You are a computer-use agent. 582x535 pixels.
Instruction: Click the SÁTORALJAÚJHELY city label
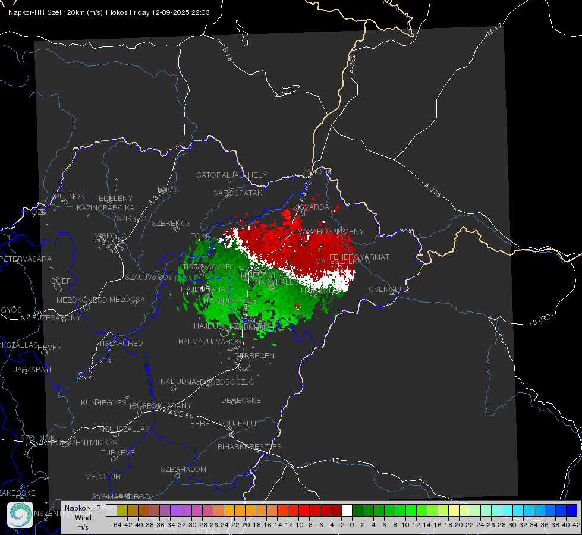(232, 175)
